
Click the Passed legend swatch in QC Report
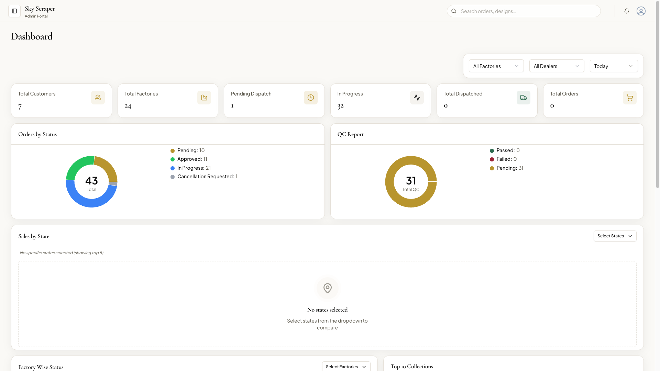tap(492, 151)
